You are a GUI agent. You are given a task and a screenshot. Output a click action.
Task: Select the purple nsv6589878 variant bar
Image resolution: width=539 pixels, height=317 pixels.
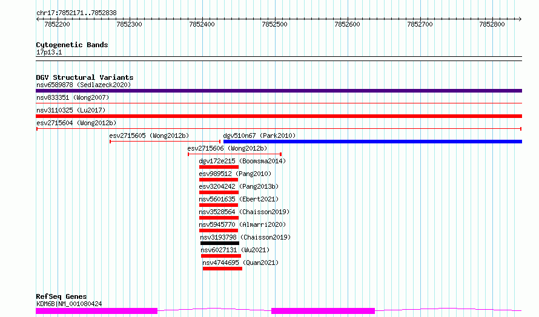click(x=279, y=91)
